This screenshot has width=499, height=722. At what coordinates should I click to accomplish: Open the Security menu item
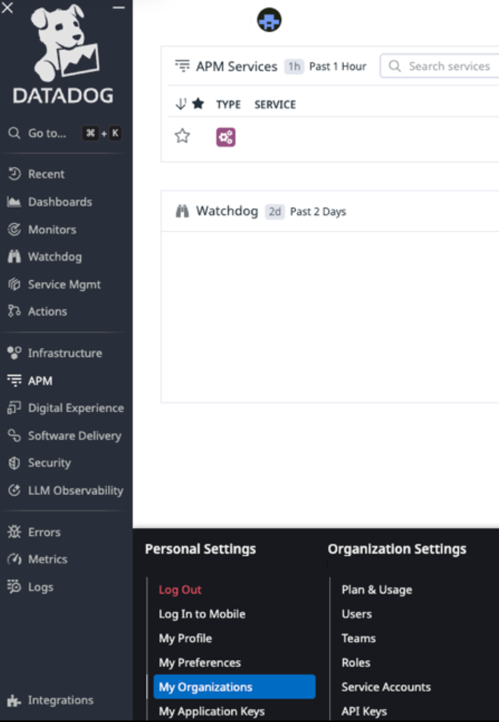[49, 463]
